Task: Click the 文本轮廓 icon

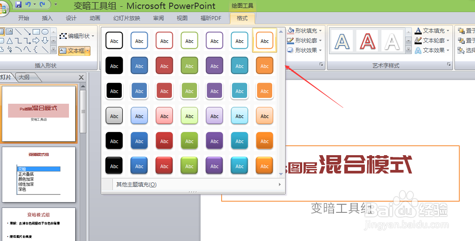Action: [x=418, y=40]
